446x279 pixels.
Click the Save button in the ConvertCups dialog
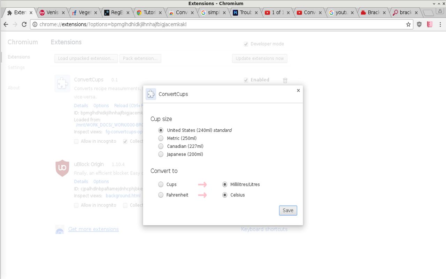[x=288, y=210]
